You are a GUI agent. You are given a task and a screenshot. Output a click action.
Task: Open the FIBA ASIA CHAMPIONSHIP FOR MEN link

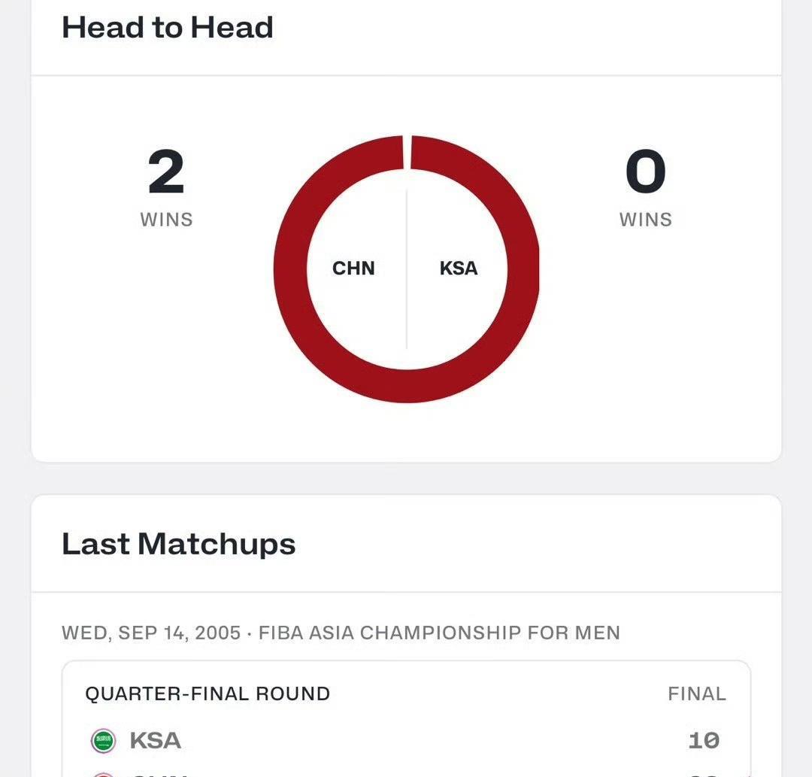[x=439, y=633]
